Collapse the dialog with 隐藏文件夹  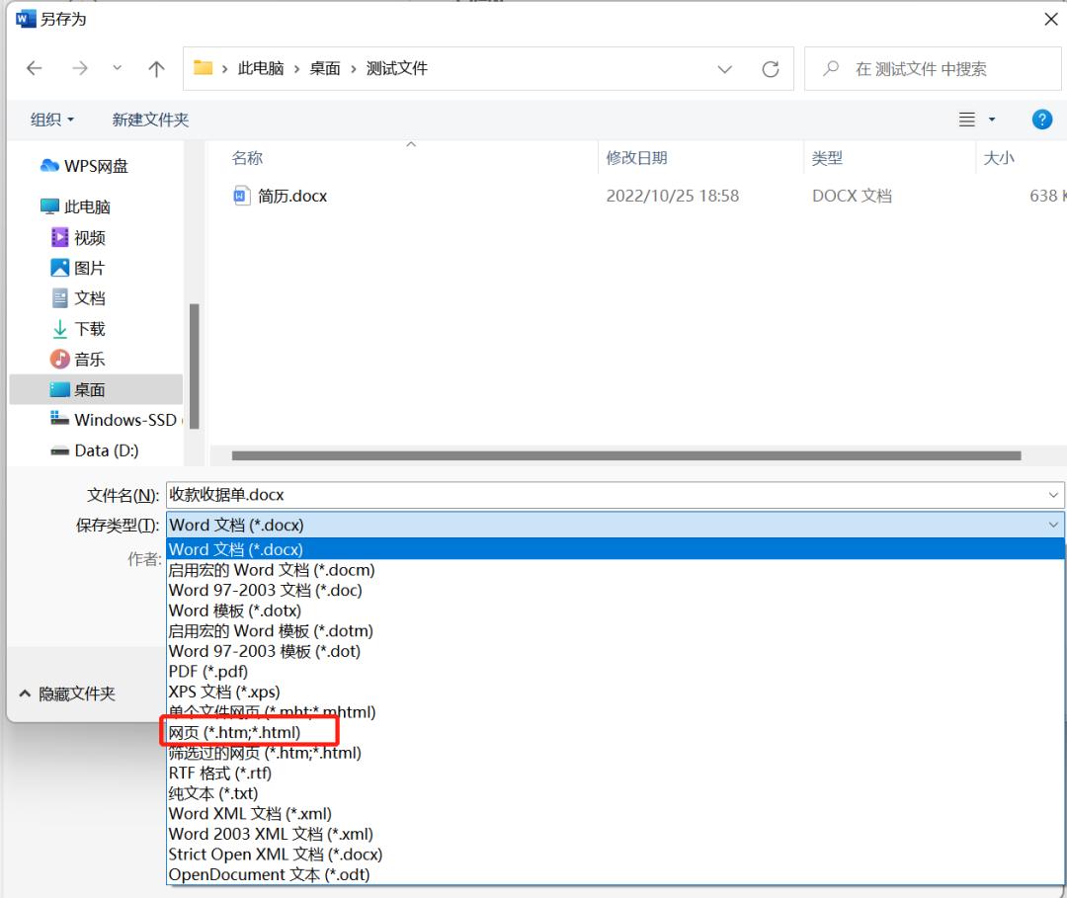[x=69, y=694]
